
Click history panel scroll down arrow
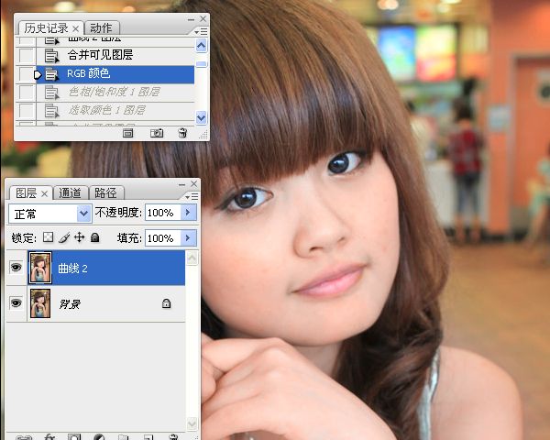[202, 117]
